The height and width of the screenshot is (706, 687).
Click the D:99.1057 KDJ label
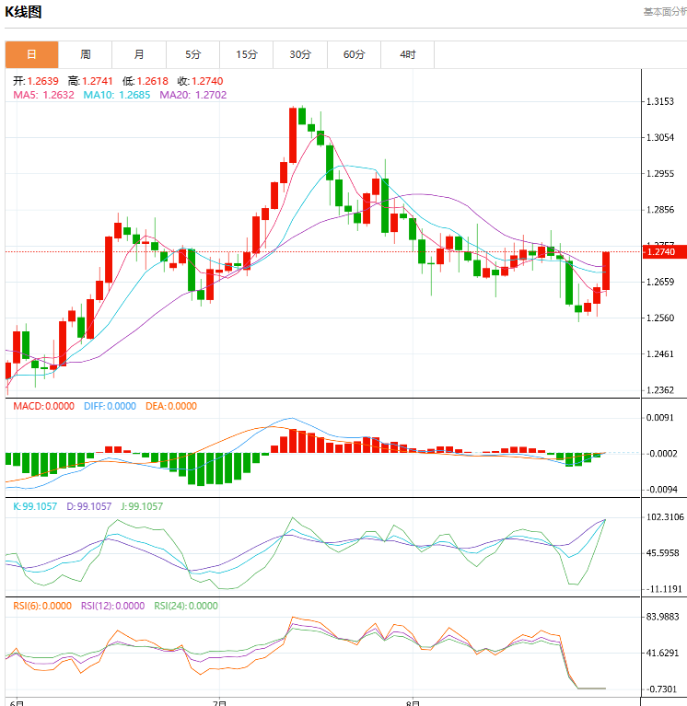(88, 506)
